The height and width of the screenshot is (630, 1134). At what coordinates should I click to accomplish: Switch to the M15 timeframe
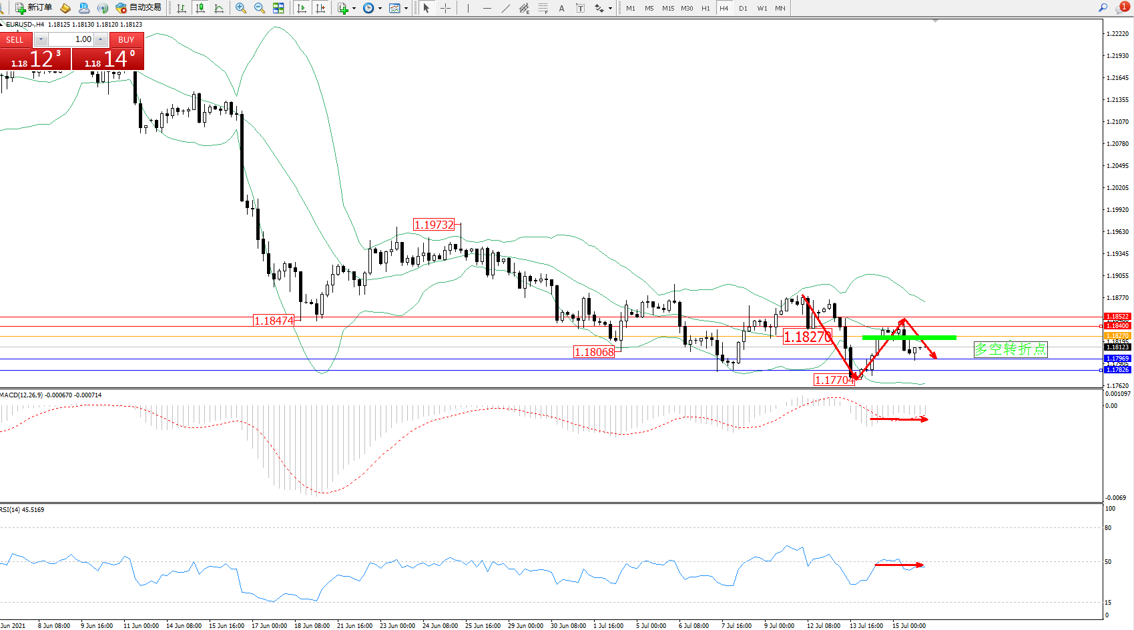[668, 8]
